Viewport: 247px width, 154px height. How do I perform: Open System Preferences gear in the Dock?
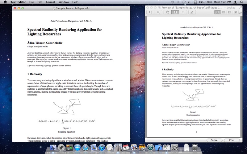pyautogui.click(x=174, y=148)
